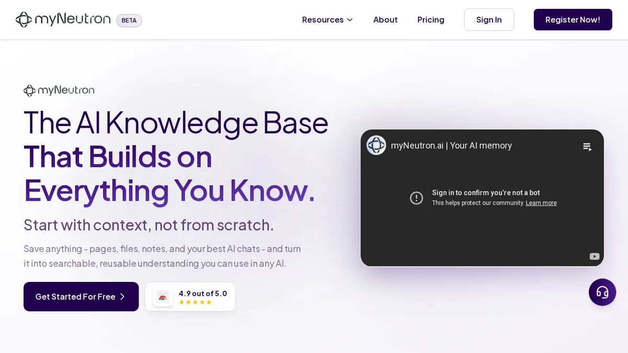
Task: Click the Sign In button
Action: point(489,19)
